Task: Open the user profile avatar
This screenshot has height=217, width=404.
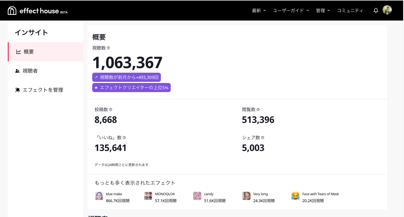Action: 387,10
